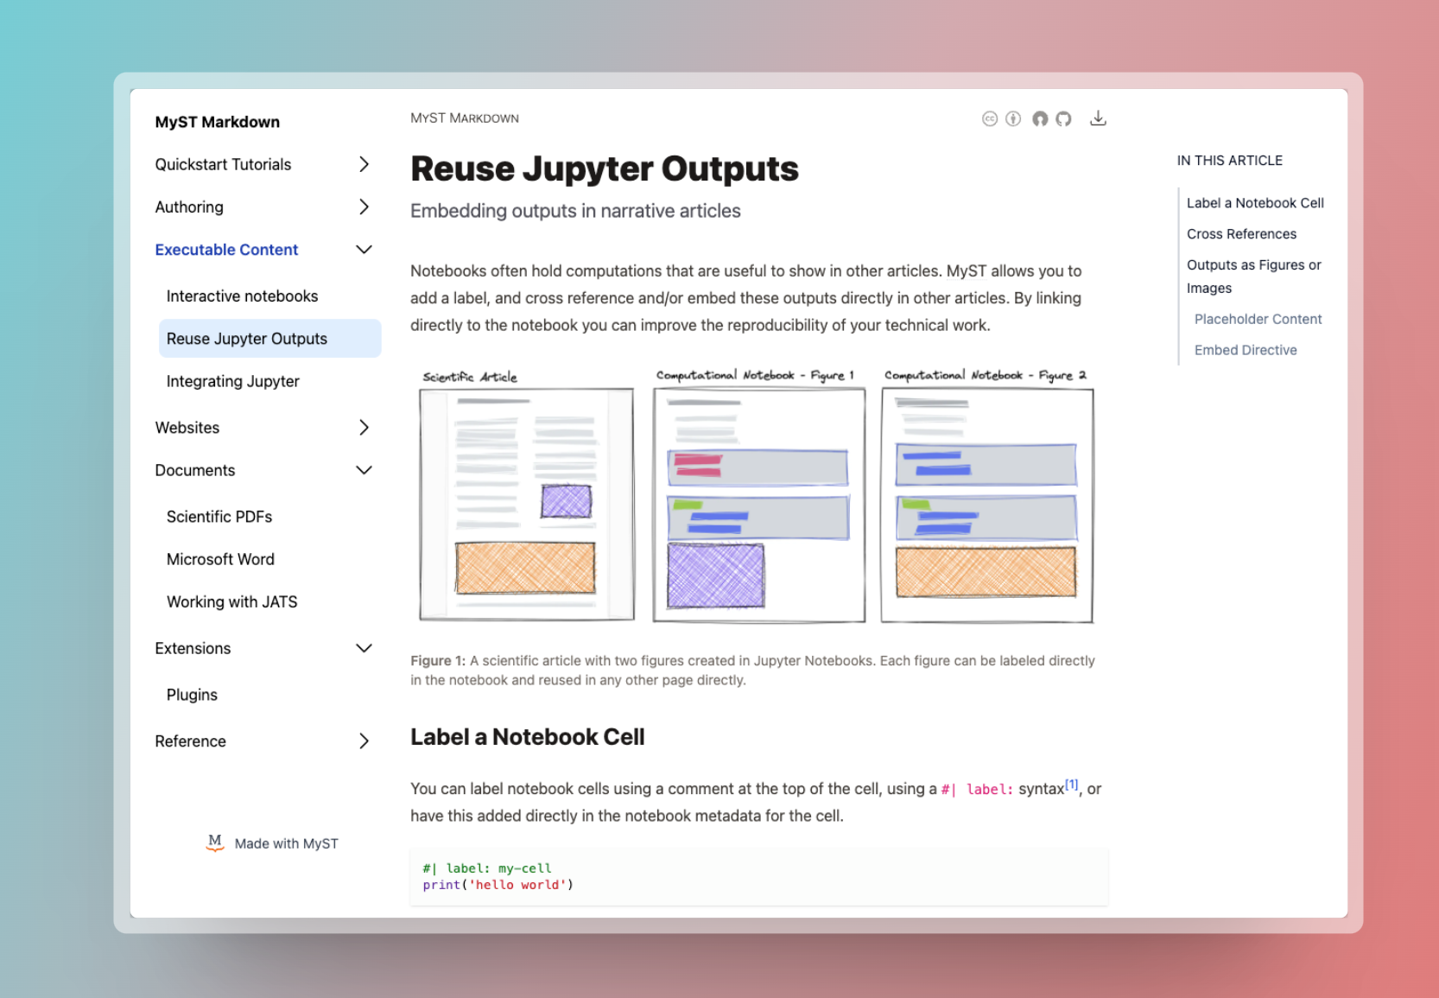Open the Integrating Jupyter page

pyautogui.click(x=233, y=381)
